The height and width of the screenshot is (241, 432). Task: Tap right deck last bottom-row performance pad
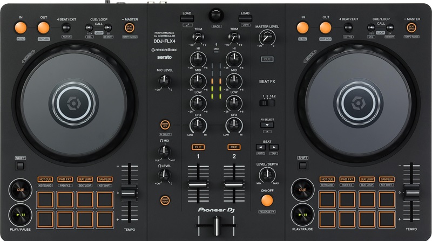pos(387,219)
